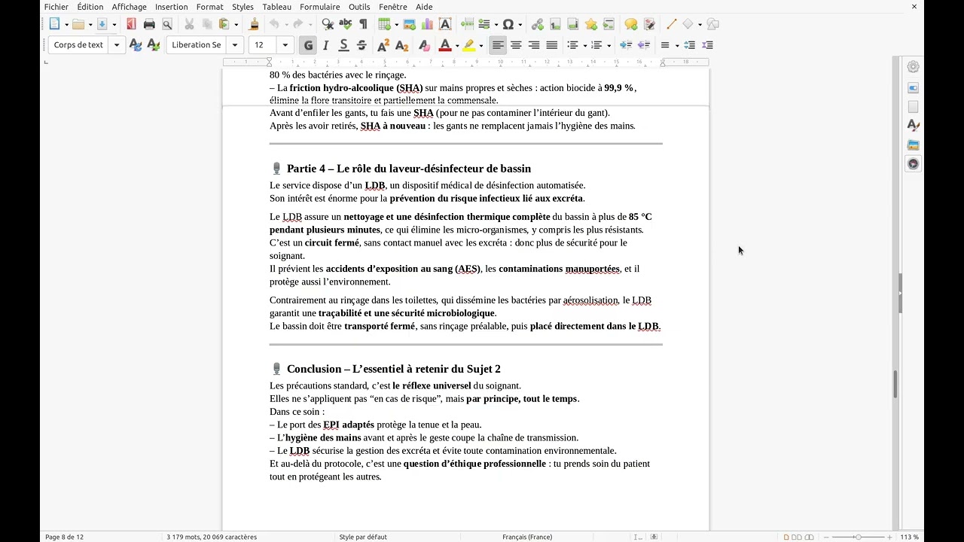Run the spelling check
964x542 pixels.
pos(346,24)
